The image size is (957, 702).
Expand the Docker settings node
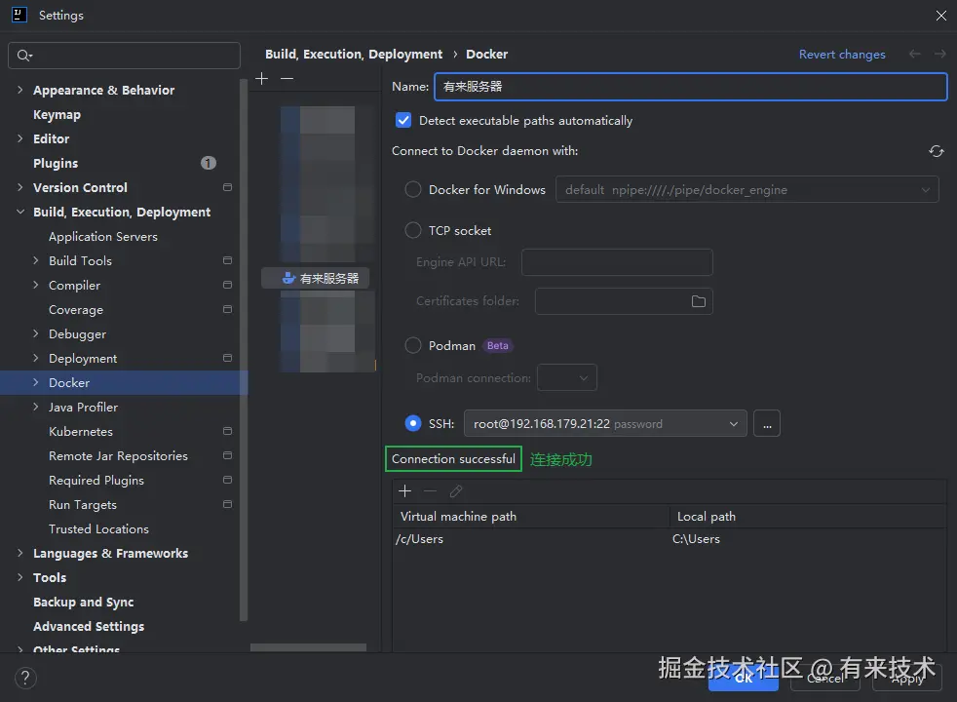36,383
